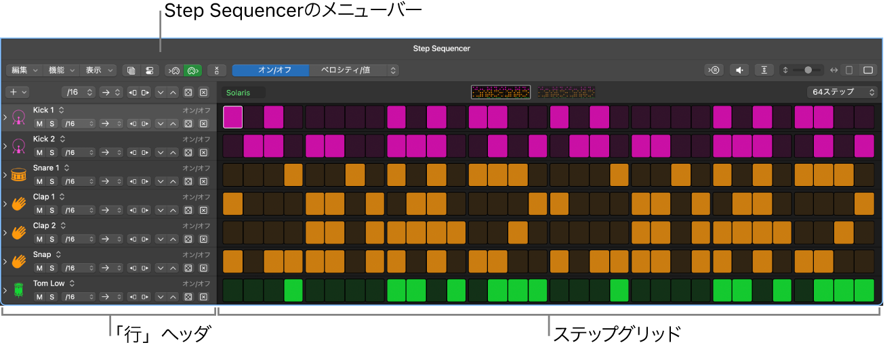Toggle the first step on Kick 1 row
The height and width of the screenshot is (347, 885).
[232, 118]
